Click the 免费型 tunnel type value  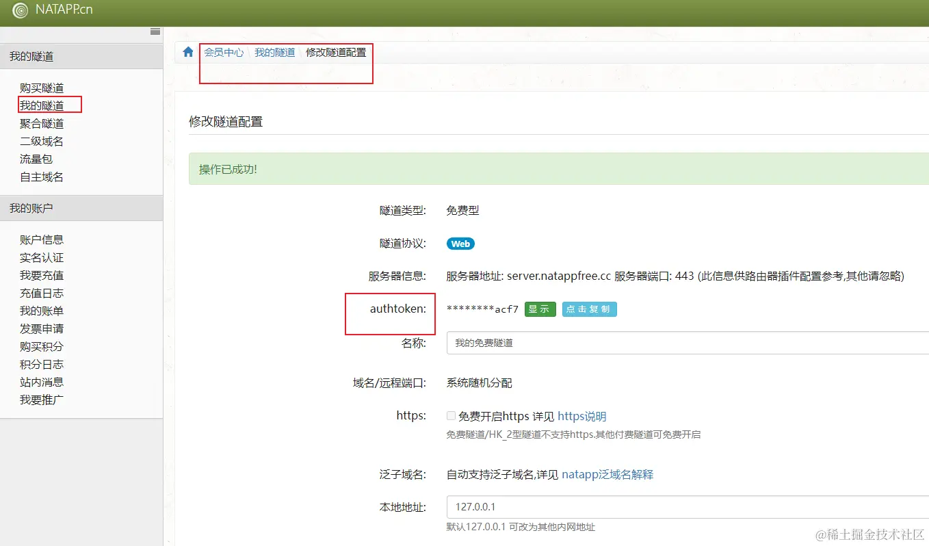pos(462,210)
